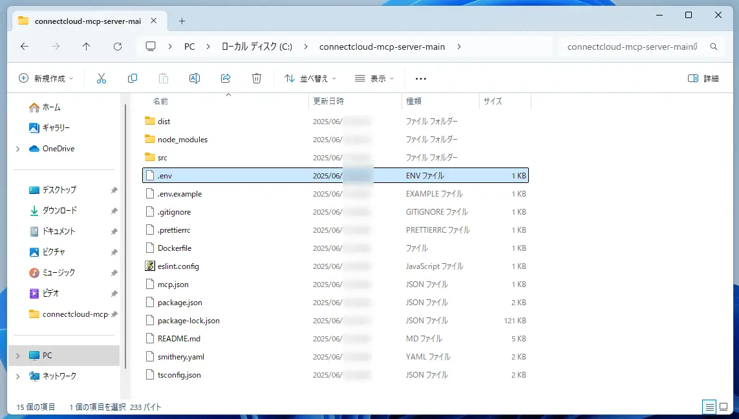This screenshot has height=419, width=739.
Task: Open Music (ミュージック) quick access
Action: [x=52, y=273]
